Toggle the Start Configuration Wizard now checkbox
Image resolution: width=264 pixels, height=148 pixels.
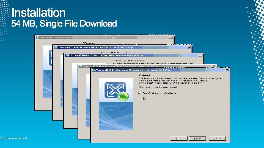140,93
